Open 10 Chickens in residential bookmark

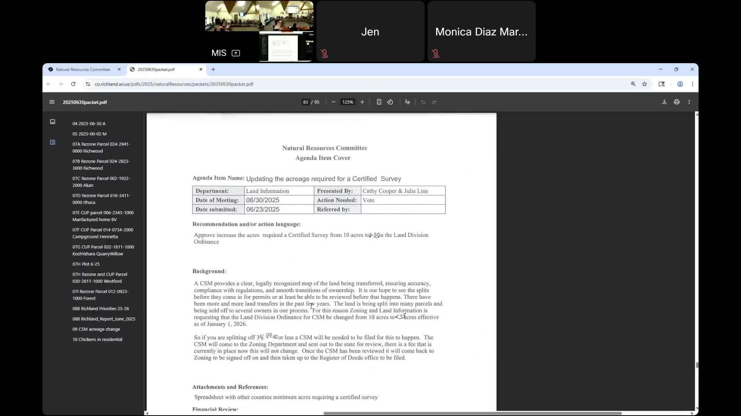pos(97,339)
